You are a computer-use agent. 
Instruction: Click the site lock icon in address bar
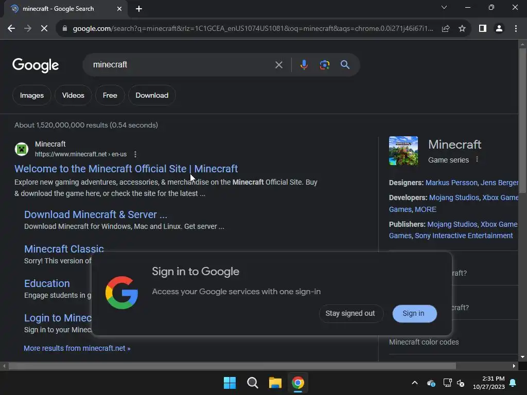click(65, 29)
